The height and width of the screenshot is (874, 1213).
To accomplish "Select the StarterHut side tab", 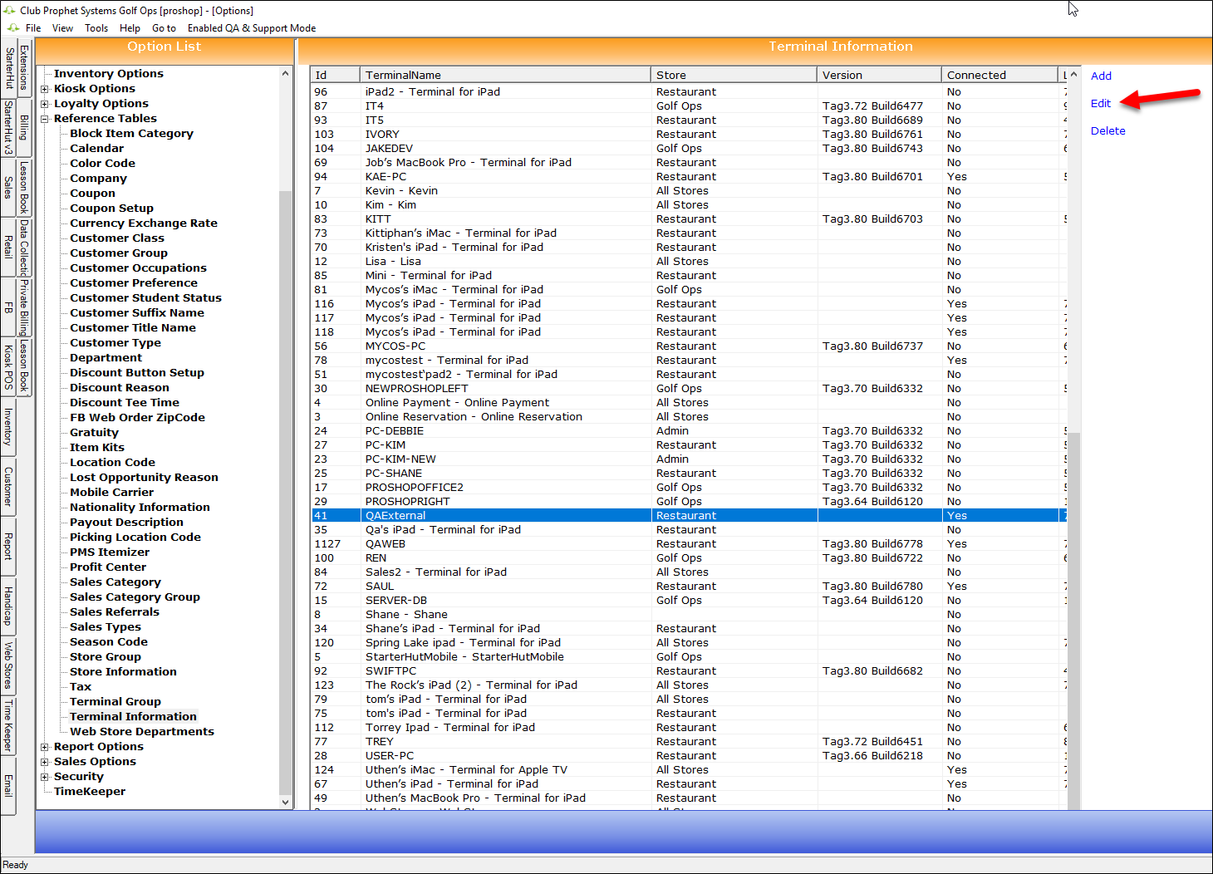I will point(9,68).
